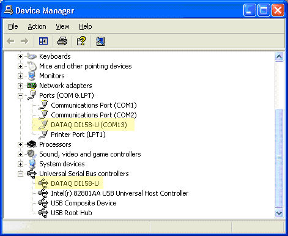
Task: Click the Printer Port LPT1 icon
Action: click(x=43, y=135)
